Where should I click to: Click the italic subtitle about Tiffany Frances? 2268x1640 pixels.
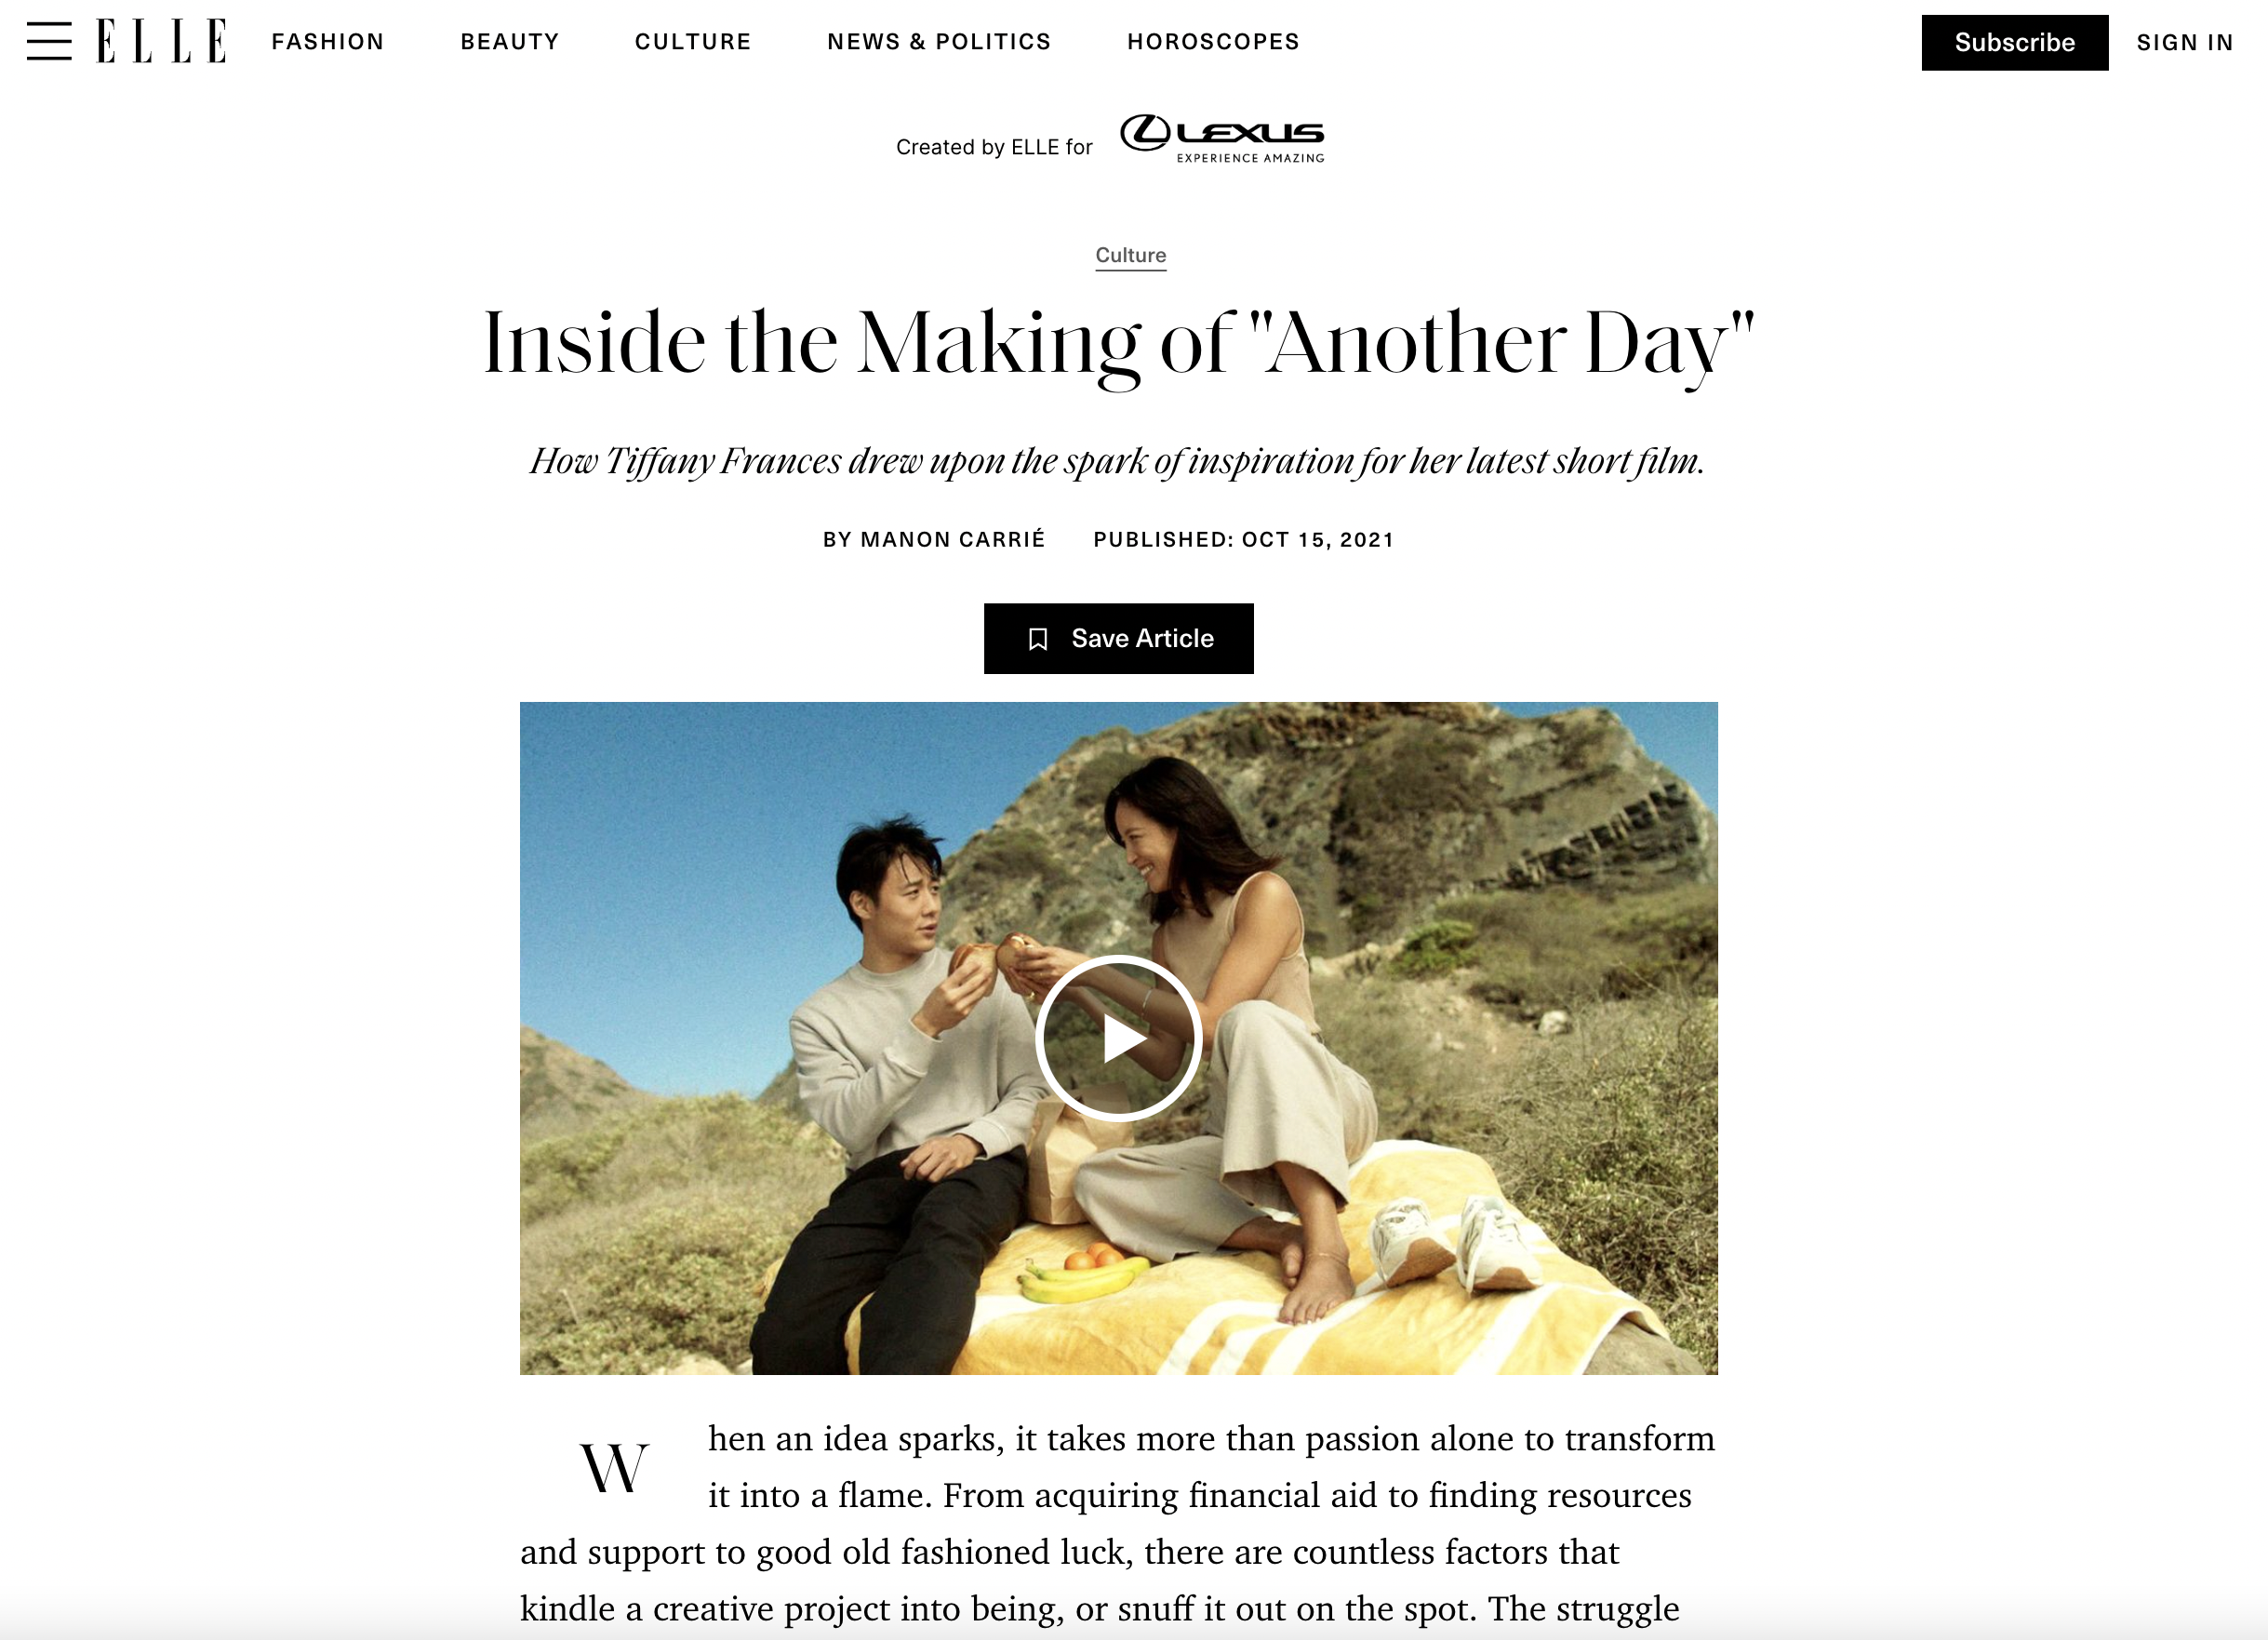point(1117,462)
